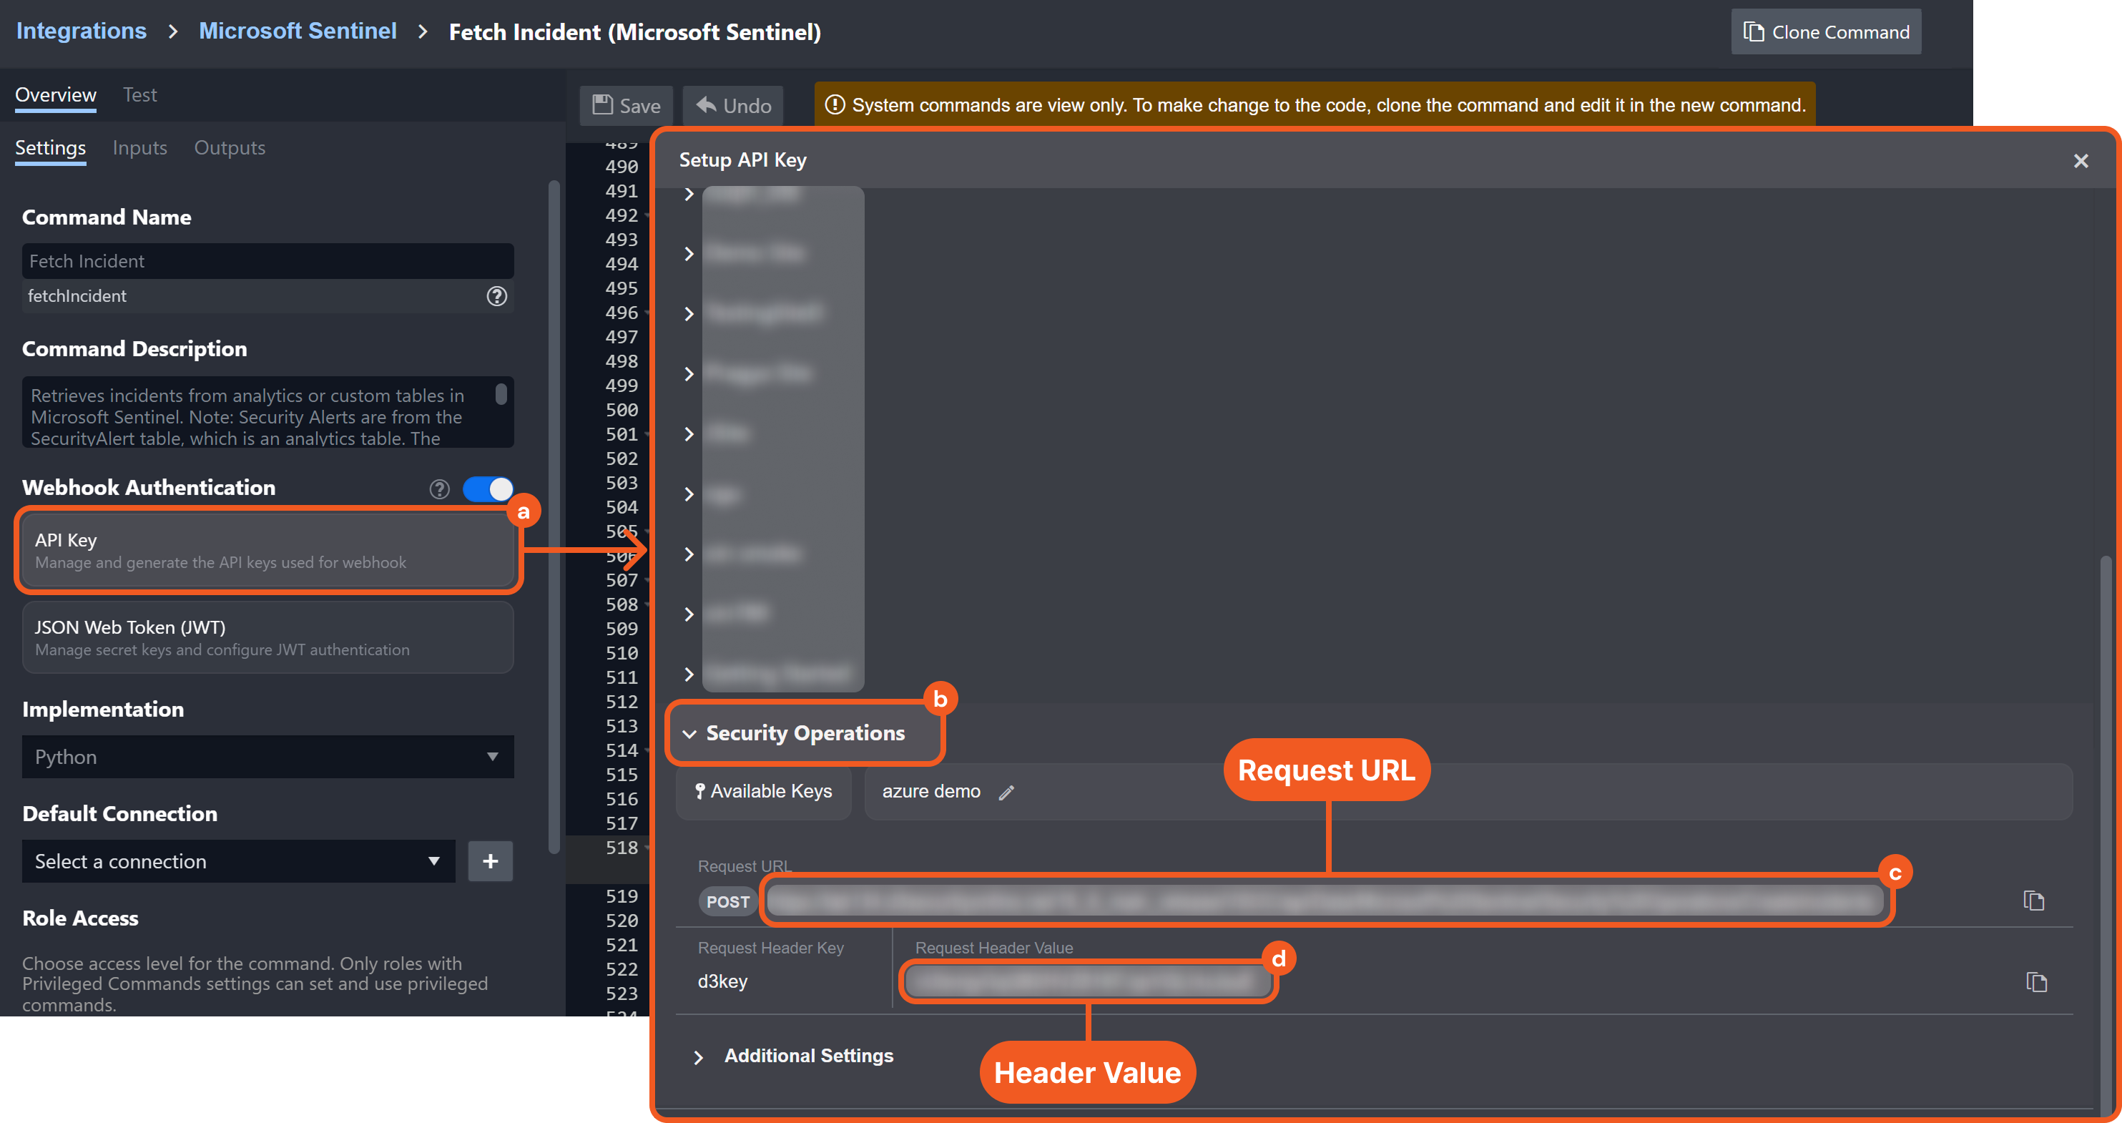Copy the Request URL with copy icon

pyautogui.click(x=2033, y=901)
